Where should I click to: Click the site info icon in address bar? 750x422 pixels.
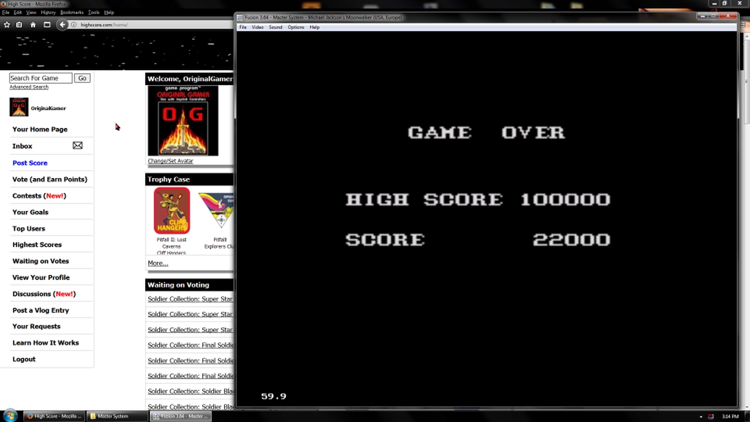[x=74, y=25]
